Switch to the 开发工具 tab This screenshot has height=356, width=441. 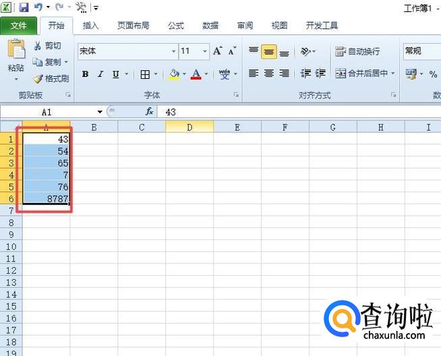322,26
